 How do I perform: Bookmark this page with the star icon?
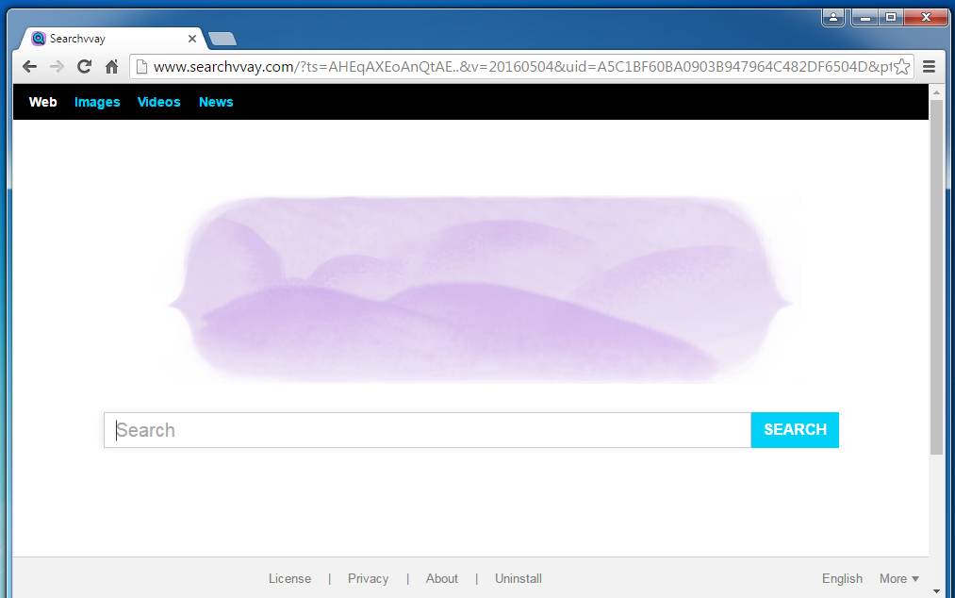coord(902,66)
